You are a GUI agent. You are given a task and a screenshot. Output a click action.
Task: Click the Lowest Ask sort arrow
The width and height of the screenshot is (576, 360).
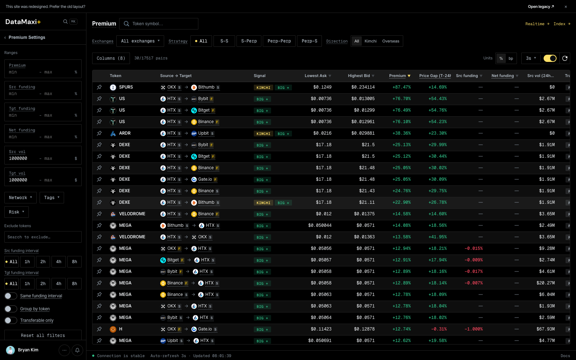click(x=330, y=76)
